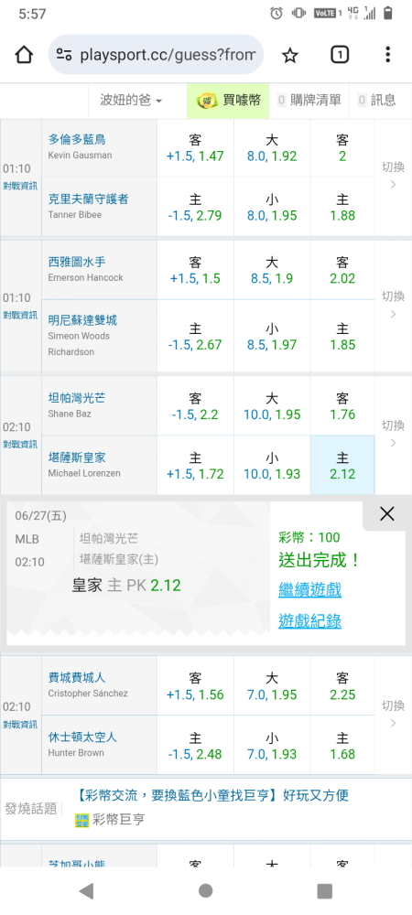Viewport: 412px width, 915px height.
Task: Tap the Chrome home icon
Action: pyautogui.click(x=23, y=55)
